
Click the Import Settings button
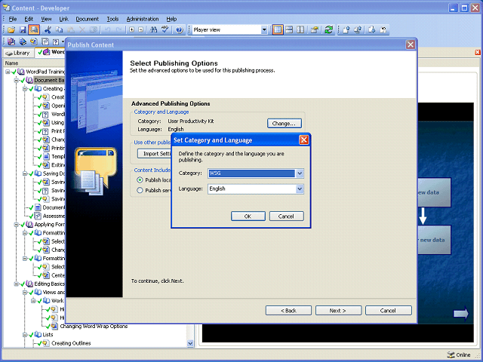click(154, 154)
